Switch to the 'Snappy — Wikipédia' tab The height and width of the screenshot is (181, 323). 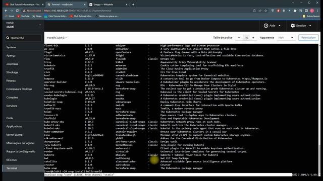click(x=109, y=5)
